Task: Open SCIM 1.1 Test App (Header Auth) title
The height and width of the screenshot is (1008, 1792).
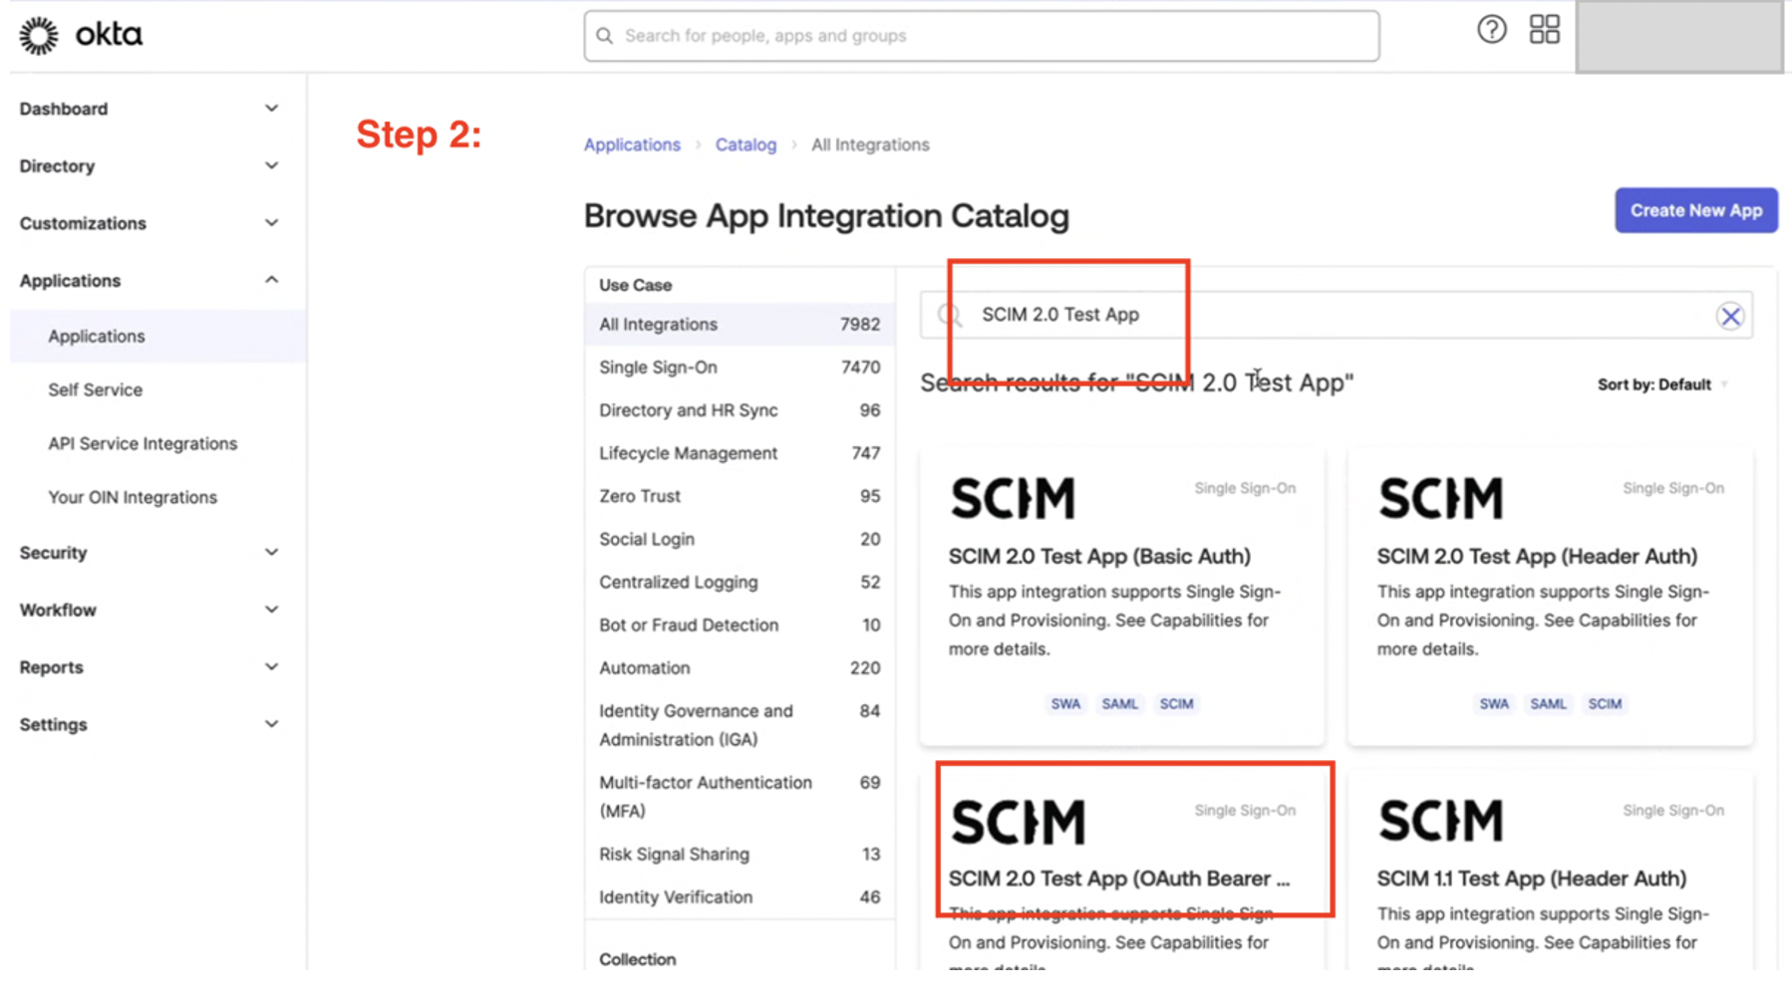Action: [x=1531, y=879]
